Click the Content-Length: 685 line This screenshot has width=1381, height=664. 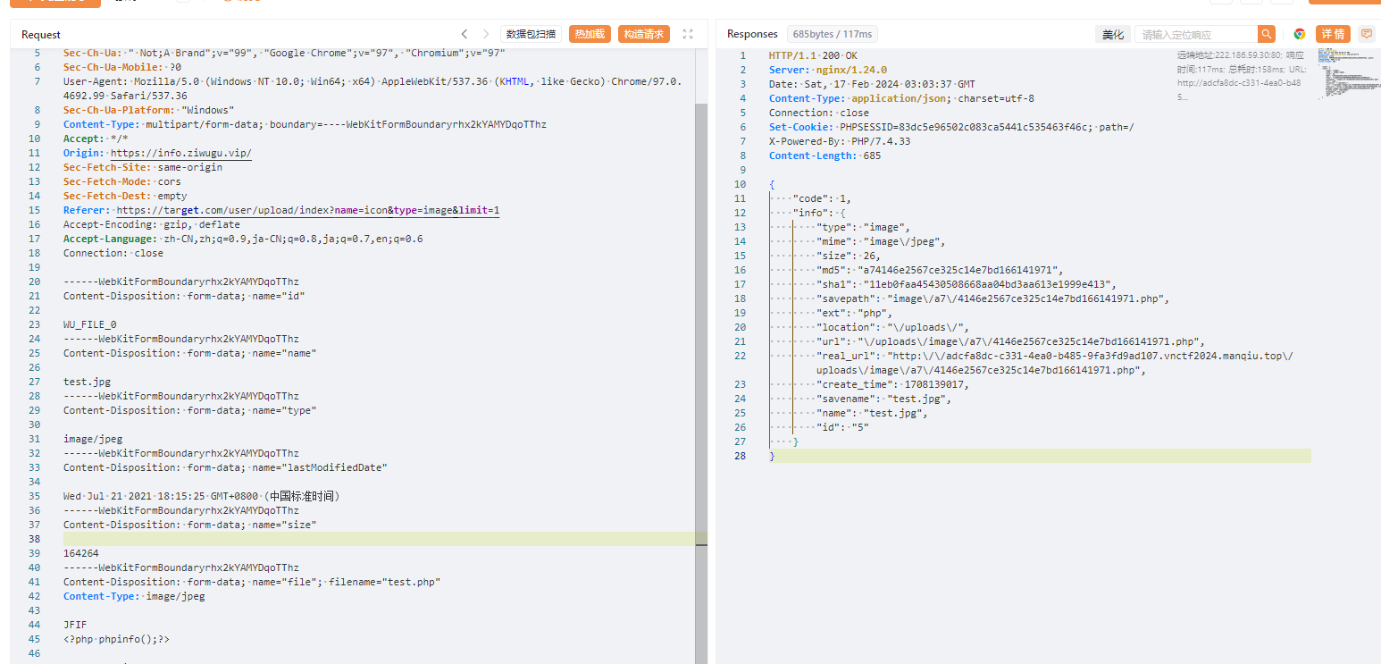[x=824, y=155]
